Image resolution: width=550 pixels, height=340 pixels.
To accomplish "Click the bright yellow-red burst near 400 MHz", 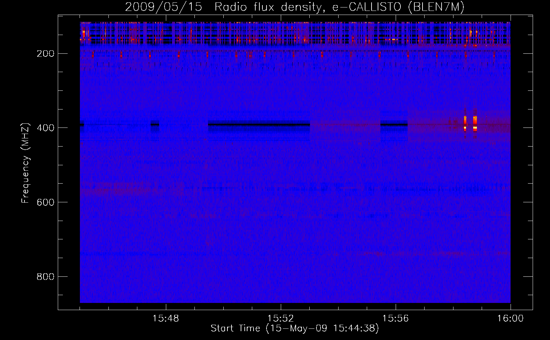I will (475, 123).
